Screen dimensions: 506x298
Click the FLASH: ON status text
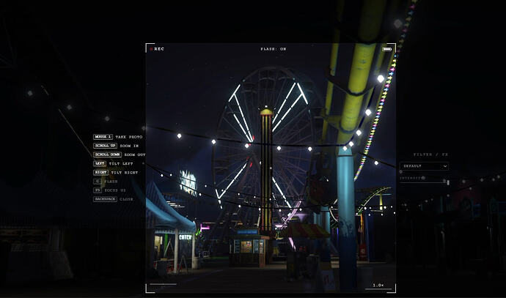coord(274,49)
